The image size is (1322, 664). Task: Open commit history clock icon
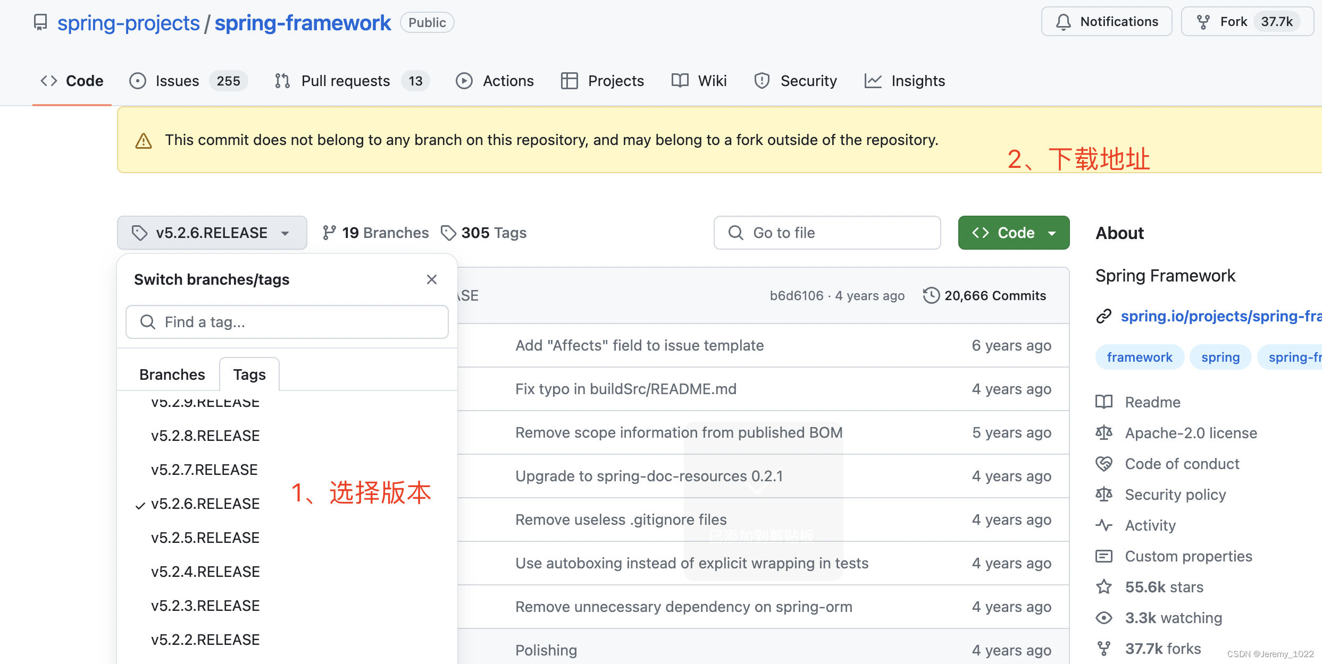coord(931,295)
